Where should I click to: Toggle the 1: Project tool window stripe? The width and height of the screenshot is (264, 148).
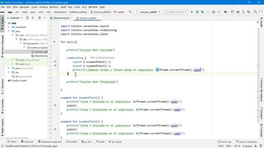(x=2, y=23)
